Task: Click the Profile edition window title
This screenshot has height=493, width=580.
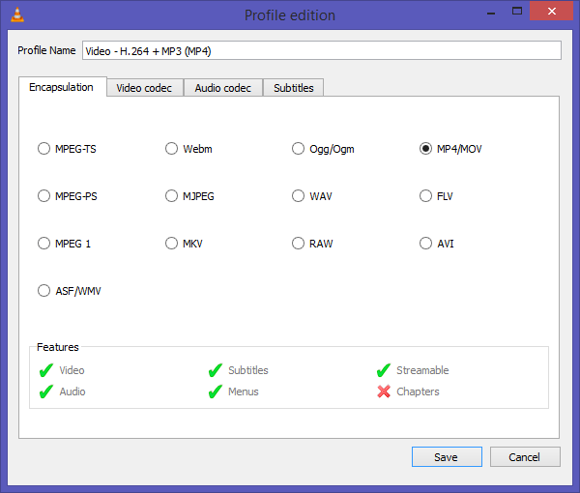Action: (290, 15)
